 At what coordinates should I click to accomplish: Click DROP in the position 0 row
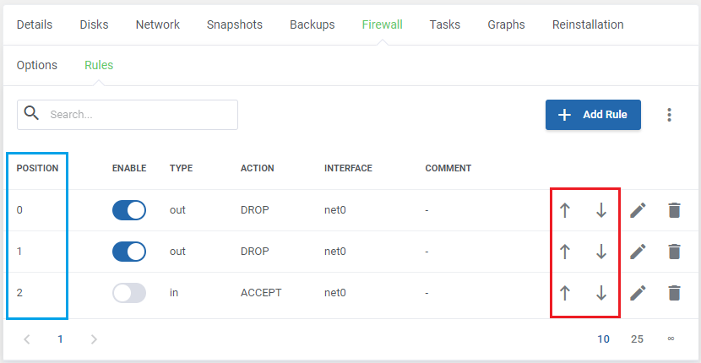pos(255,210)
